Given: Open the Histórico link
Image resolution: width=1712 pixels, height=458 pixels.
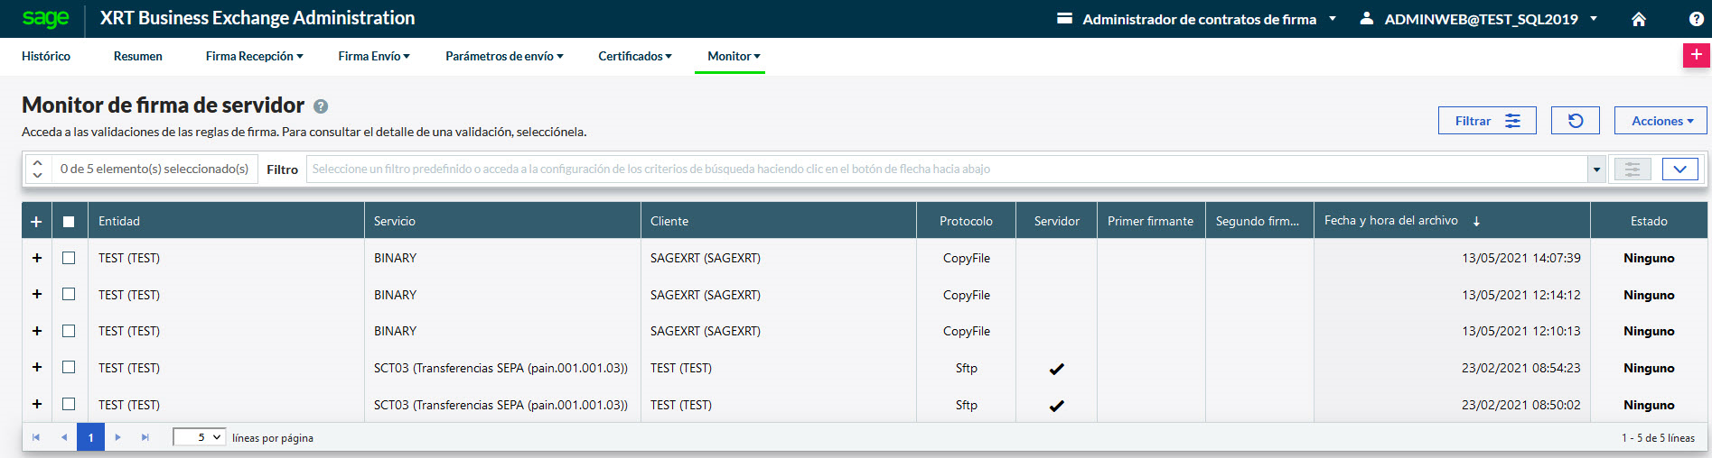Looking at the screenshot, I should pyautogui.click(x=46, y=56).
